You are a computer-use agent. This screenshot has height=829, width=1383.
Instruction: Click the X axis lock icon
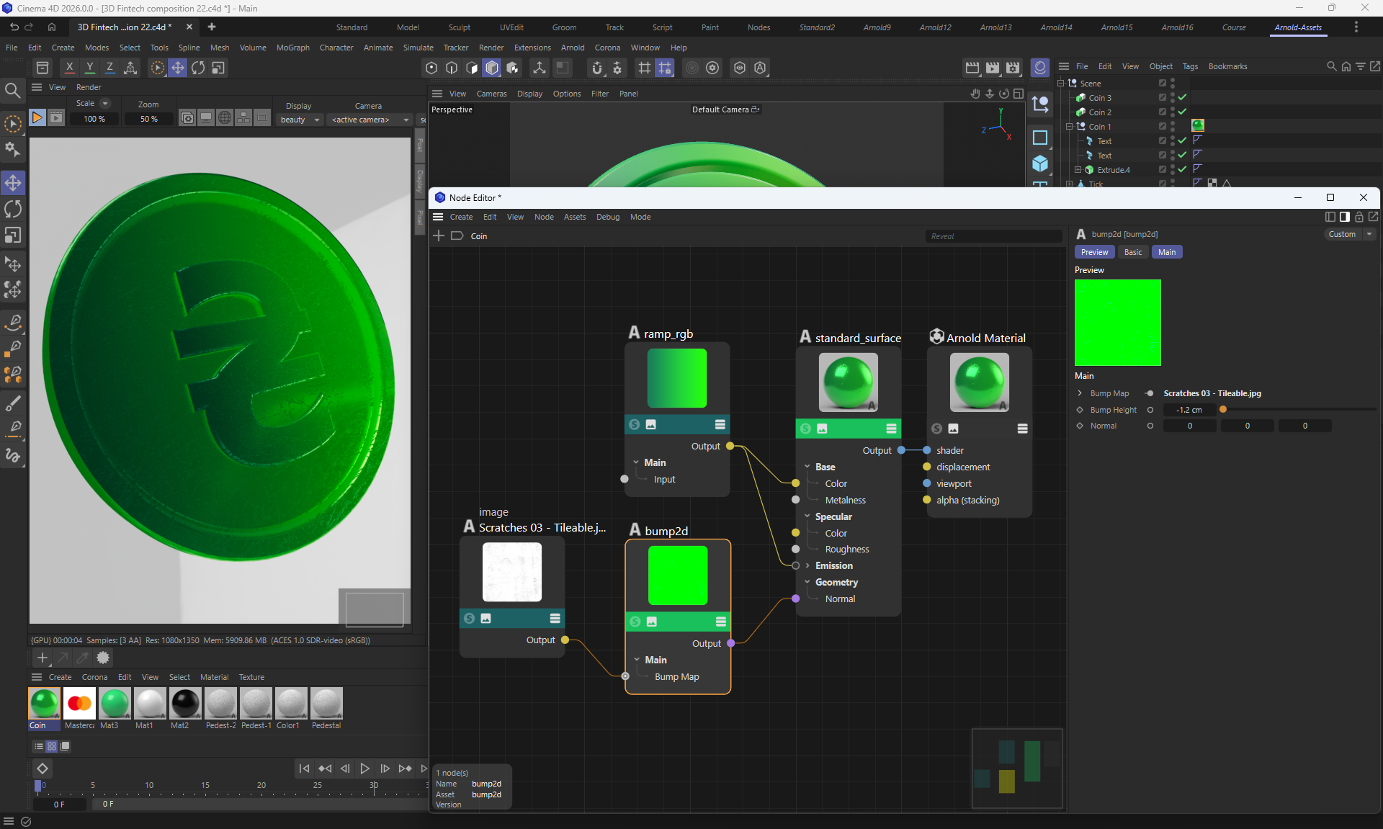[69, 67]
